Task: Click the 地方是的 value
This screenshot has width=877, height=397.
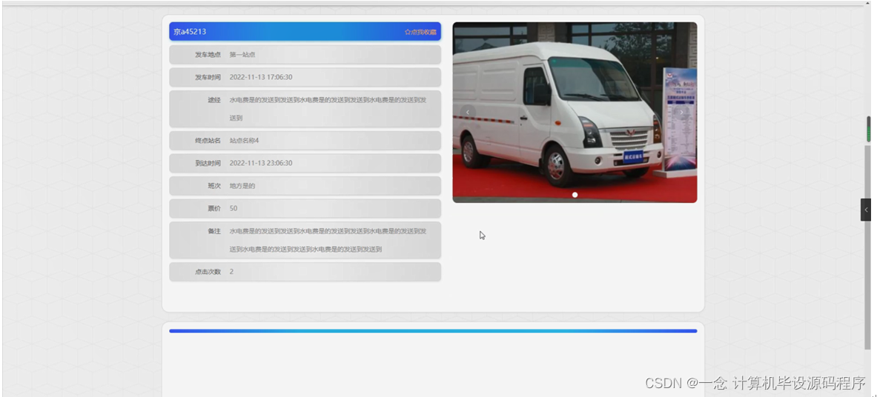Action: [242, 186]
